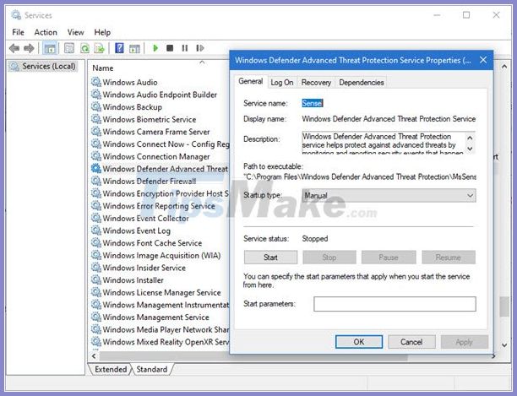Click the Pause button in the Properties dialog
517x396 pixels.
pos(389,258)
